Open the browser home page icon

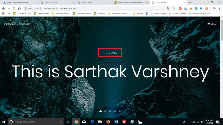pos(19,8)
